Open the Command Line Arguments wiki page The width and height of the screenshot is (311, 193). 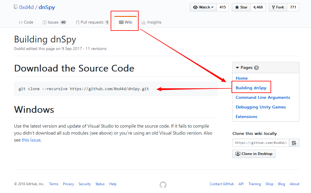263,97
